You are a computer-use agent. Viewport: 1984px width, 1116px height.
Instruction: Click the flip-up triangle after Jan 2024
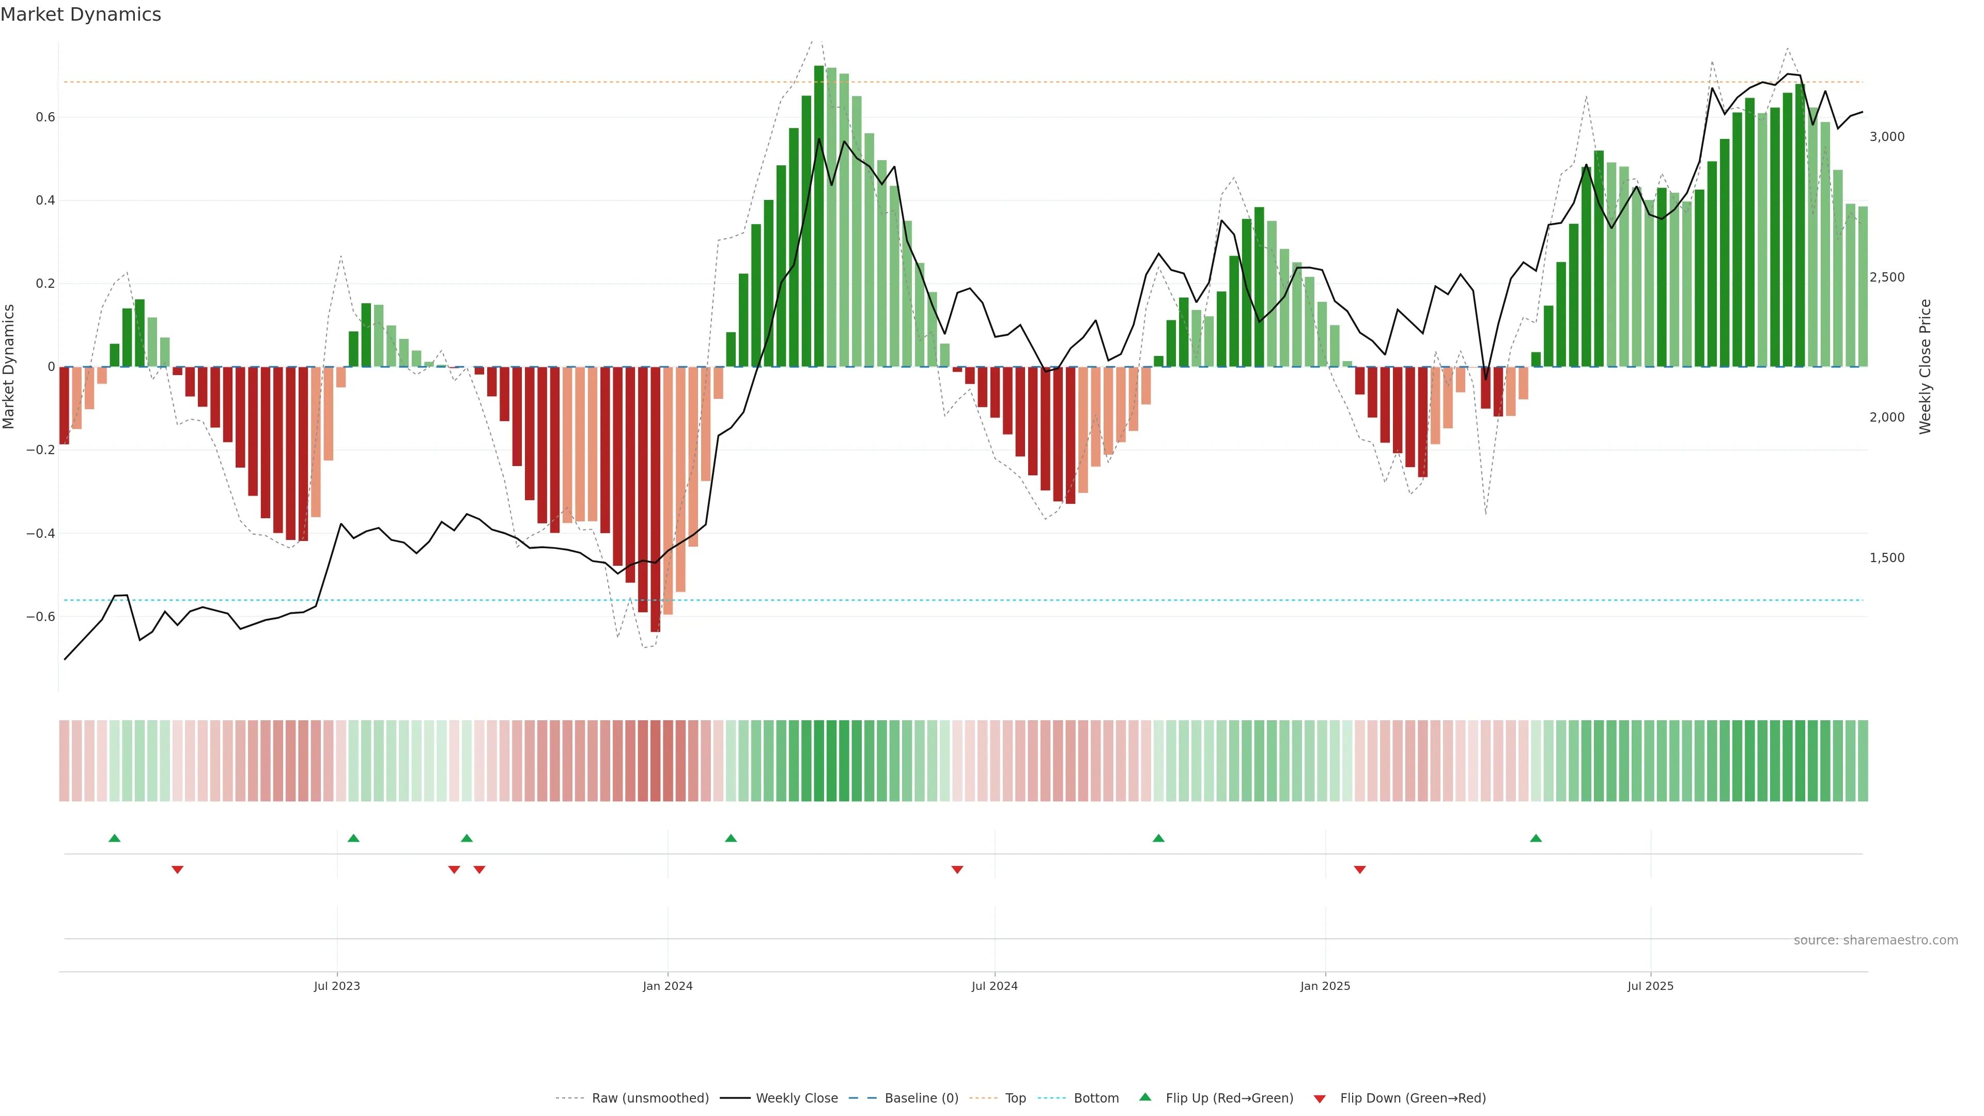pyautogui.click(x=731, y=838)
